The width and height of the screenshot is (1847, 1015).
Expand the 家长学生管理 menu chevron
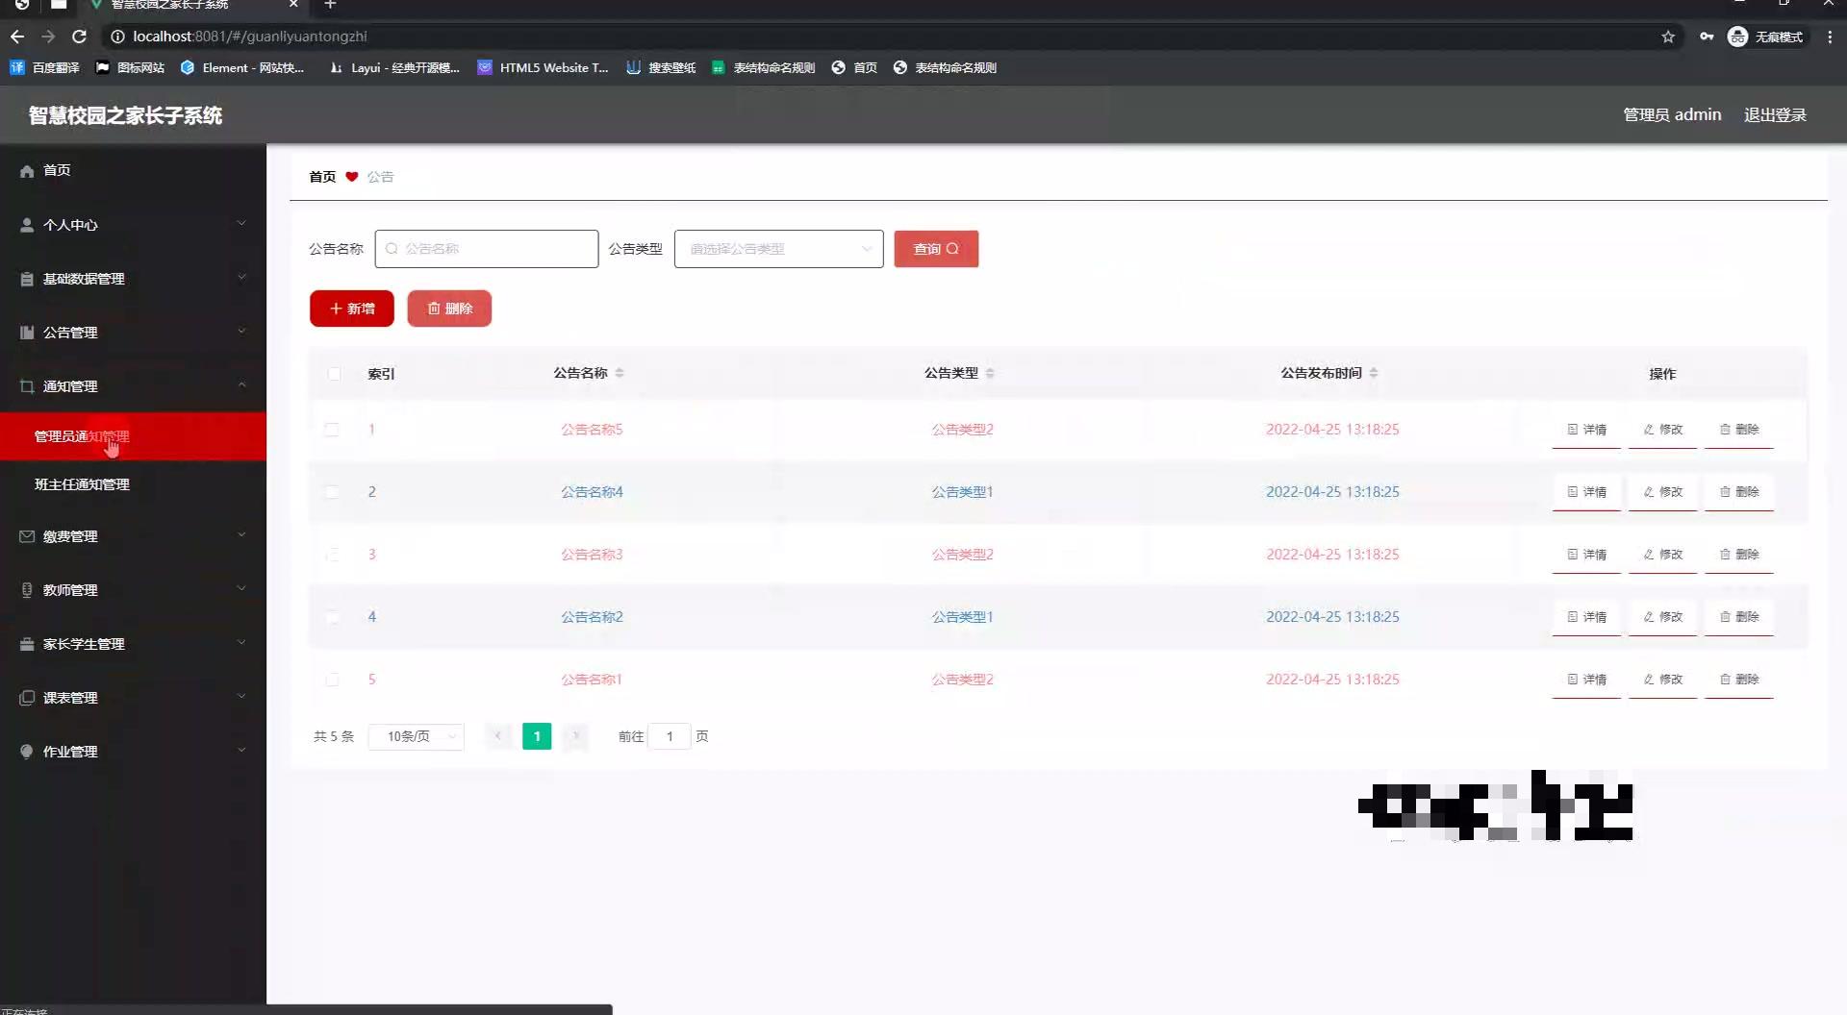coord(241,643)
